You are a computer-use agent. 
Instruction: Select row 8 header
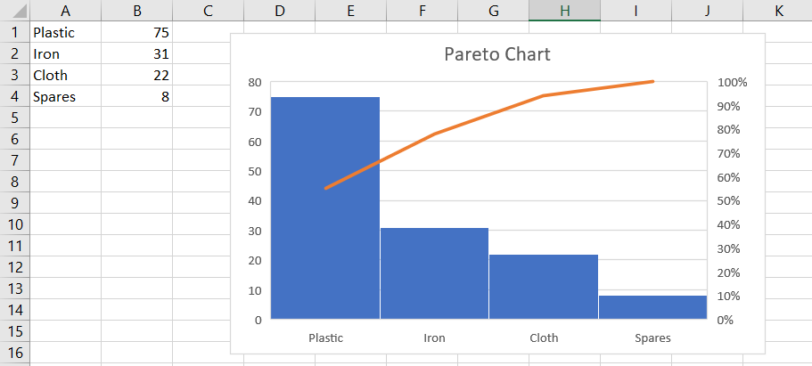coord(15,182)
